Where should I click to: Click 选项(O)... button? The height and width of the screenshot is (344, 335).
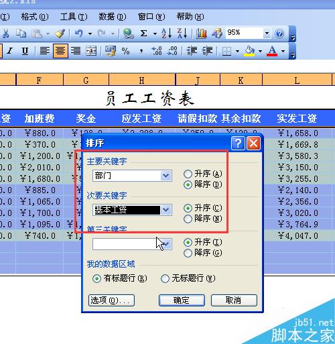[x=111, y=300]
